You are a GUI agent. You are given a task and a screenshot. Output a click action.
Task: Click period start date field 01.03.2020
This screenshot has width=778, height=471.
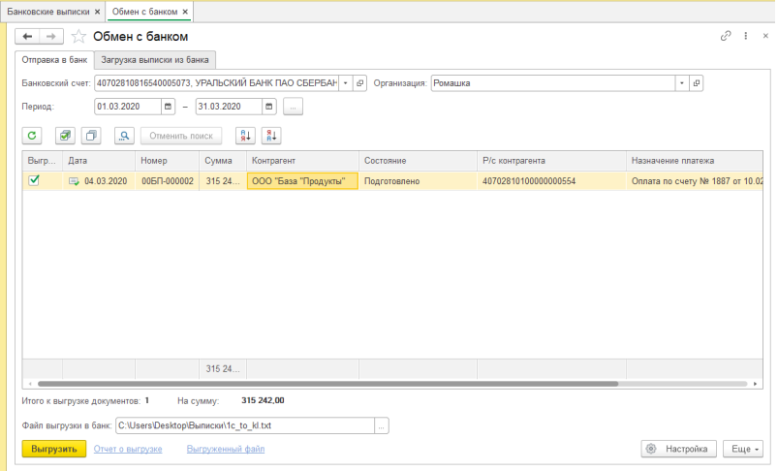pyautogui.click(x=128, y=107)
